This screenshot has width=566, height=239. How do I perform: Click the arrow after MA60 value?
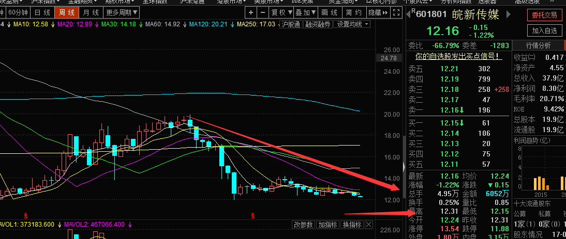coord(185,24)
